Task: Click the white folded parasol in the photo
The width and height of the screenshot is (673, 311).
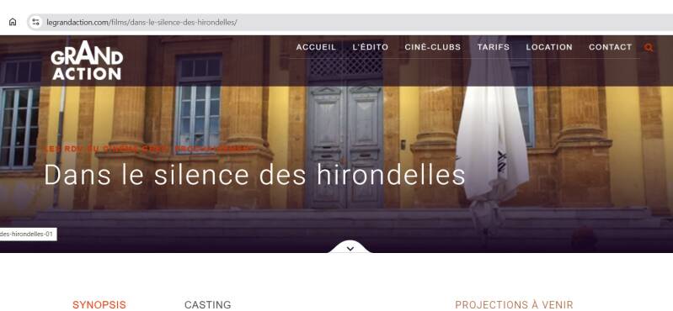Action: 492,130
